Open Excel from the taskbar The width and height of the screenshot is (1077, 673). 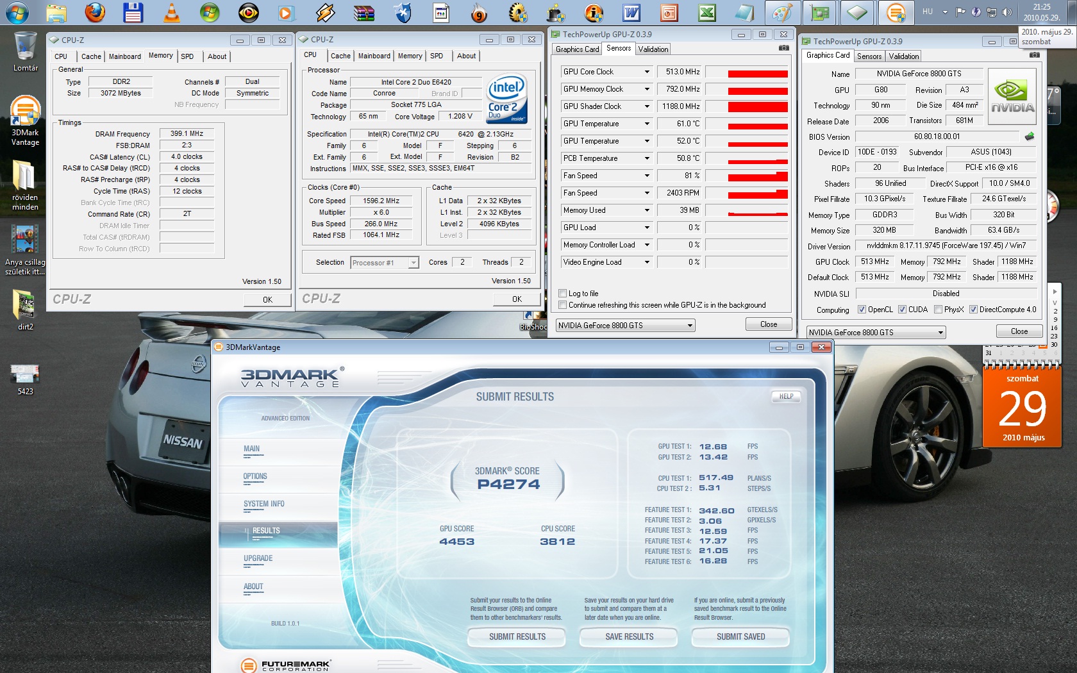coord(707,12)
